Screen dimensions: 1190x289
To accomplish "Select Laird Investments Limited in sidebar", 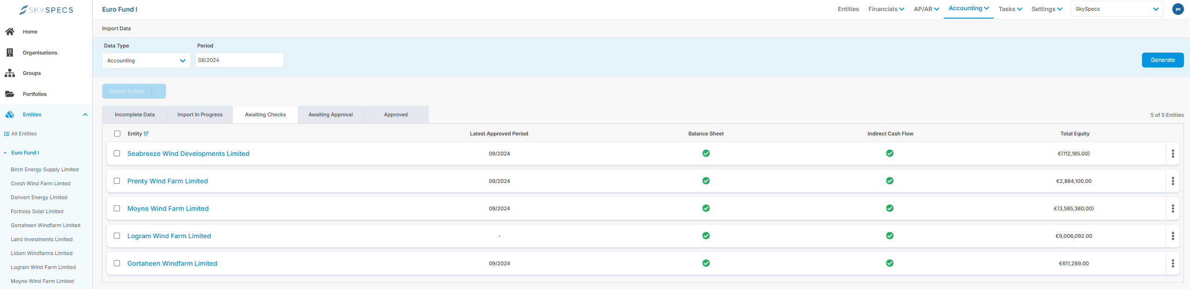I will click(42, 239).
